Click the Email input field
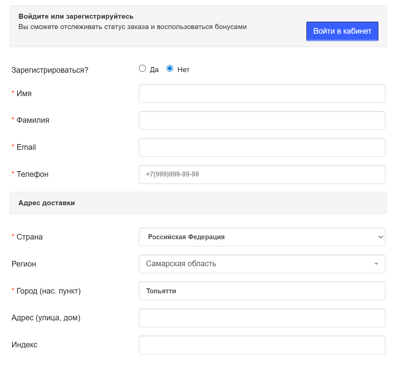 pos(262,147)
